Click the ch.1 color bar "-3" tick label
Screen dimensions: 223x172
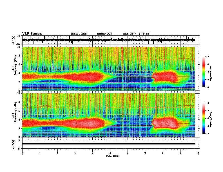pyautogui.click(x=208, y=56)
